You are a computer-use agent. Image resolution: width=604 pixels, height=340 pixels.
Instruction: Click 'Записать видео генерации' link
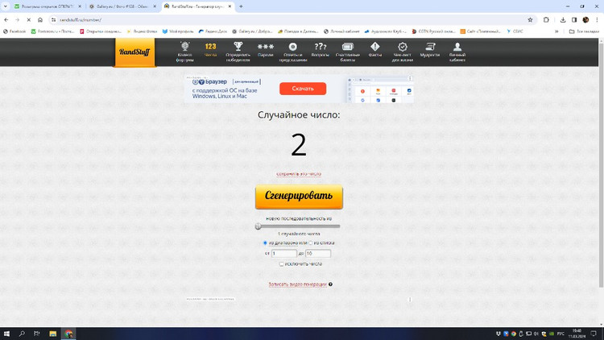tap(297, 284)
